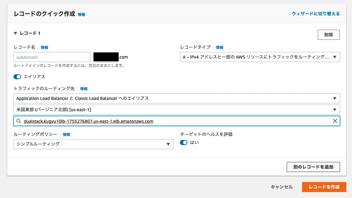Open the シンプルルーティング policy dropdown

(93, 144)
